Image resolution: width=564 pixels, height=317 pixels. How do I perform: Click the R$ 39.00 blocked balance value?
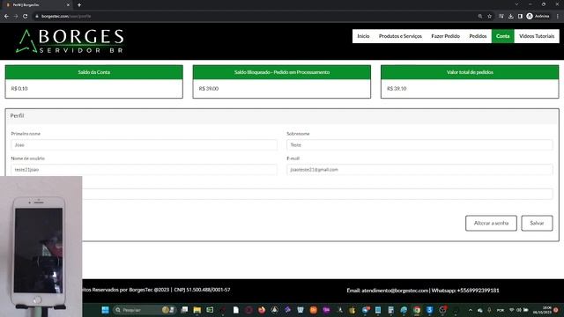tap(209, 88)
